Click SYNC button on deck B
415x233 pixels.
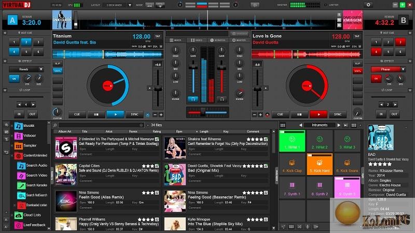(x=338, y=114)
